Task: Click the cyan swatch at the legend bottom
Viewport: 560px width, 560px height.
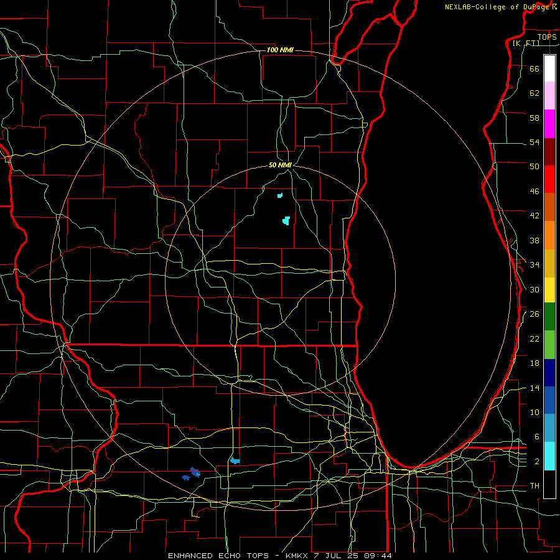Action: coord(549,456)
